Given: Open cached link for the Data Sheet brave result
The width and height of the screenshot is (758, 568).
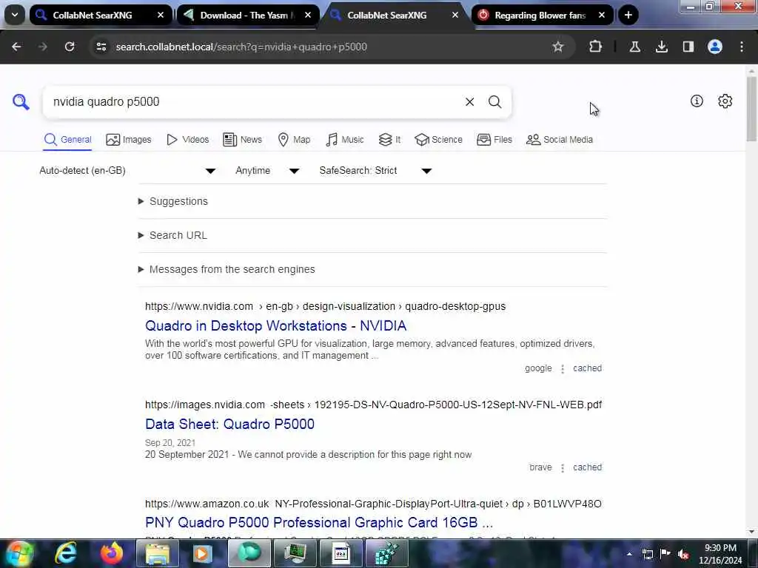Looking at the screenshot, I should click(587, 467).
